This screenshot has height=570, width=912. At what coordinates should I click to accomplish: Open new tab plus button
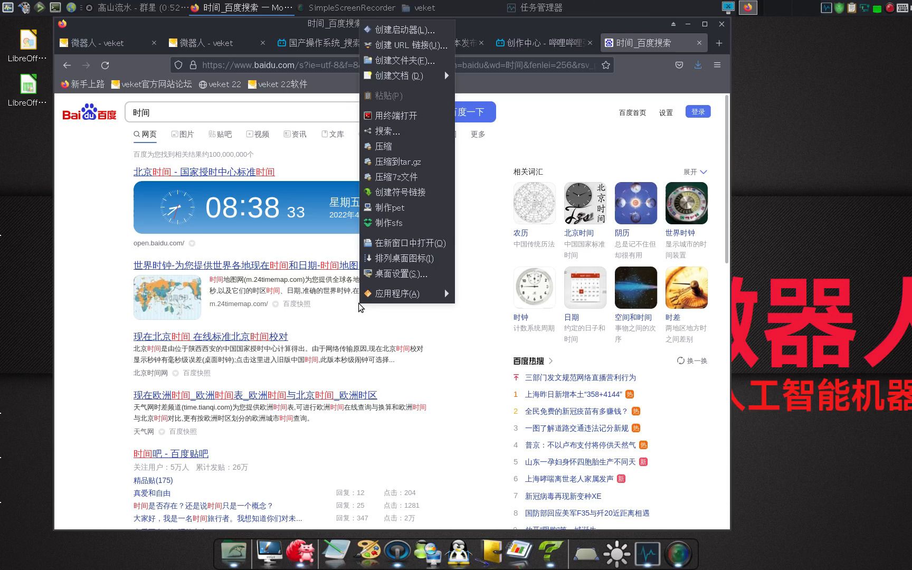(719, 43)
